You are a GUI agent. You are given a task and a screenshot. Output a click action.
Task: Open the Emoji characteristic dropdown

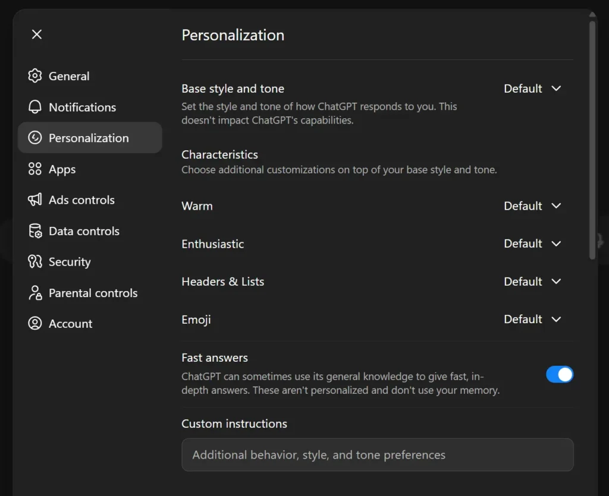click(532, 319)
